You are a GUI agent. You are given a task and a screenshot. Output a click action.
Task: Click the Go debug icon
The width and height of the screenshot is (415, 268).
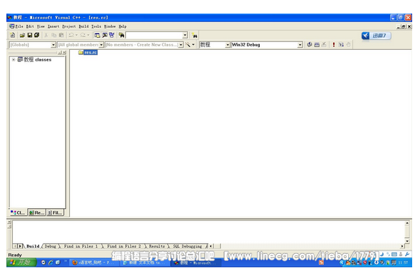(341, 44)
